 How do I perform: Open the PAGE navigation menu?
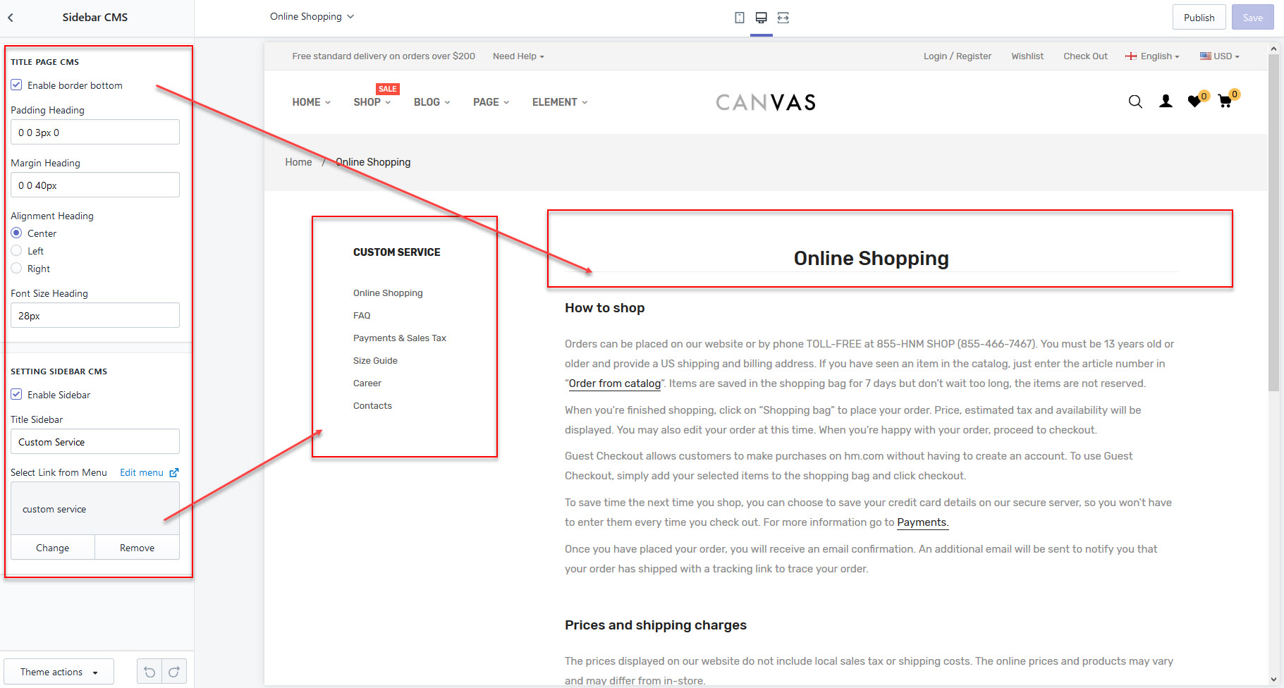pyautogui.click(x=491, y=102)
